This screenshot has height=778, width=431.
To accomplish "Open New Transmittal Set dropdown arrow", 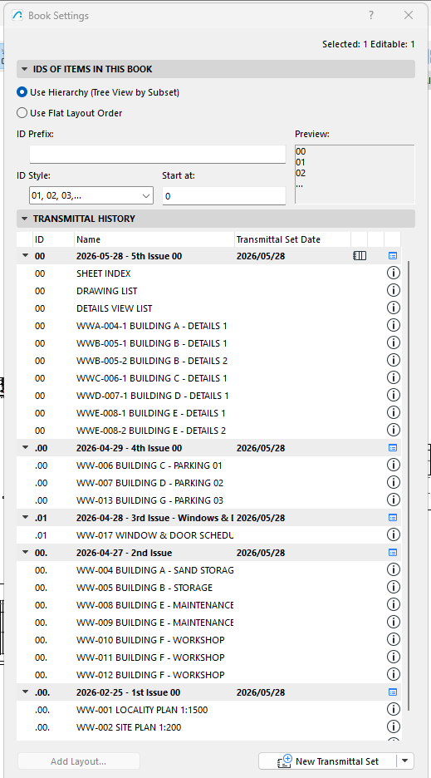I will pyautogui.click(x=406, y=761).
